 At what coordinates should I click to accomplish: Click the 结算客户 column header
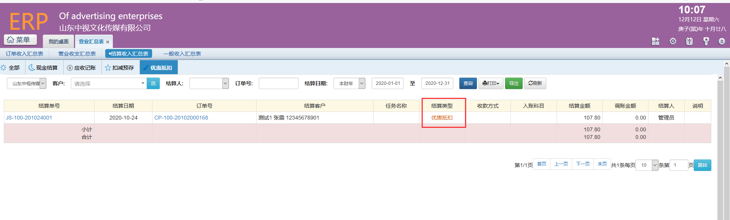pos(315,106)
